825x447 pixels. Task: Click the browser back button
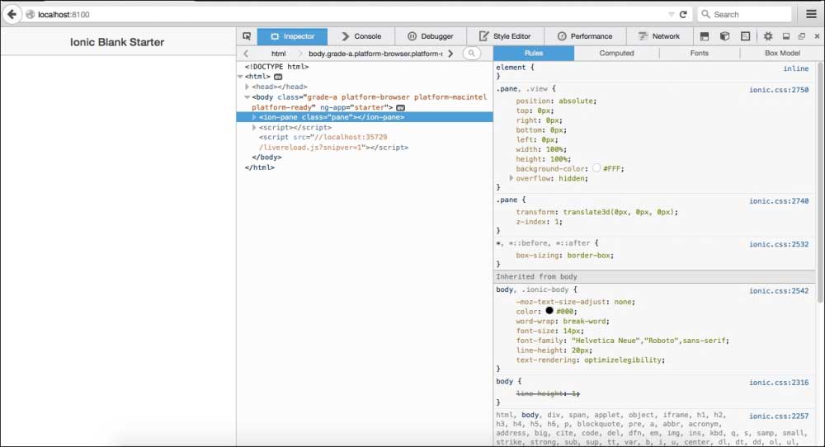(x=12, y=14)
